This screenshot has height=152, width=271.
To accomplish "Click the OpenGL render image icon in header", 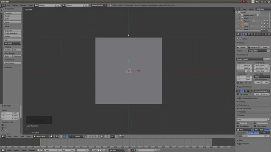I will 120,136.
